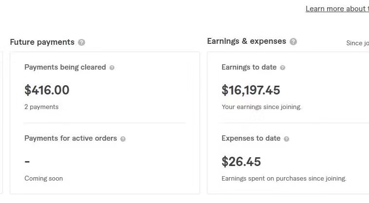Click the Earnings to date label

[249, 67]
